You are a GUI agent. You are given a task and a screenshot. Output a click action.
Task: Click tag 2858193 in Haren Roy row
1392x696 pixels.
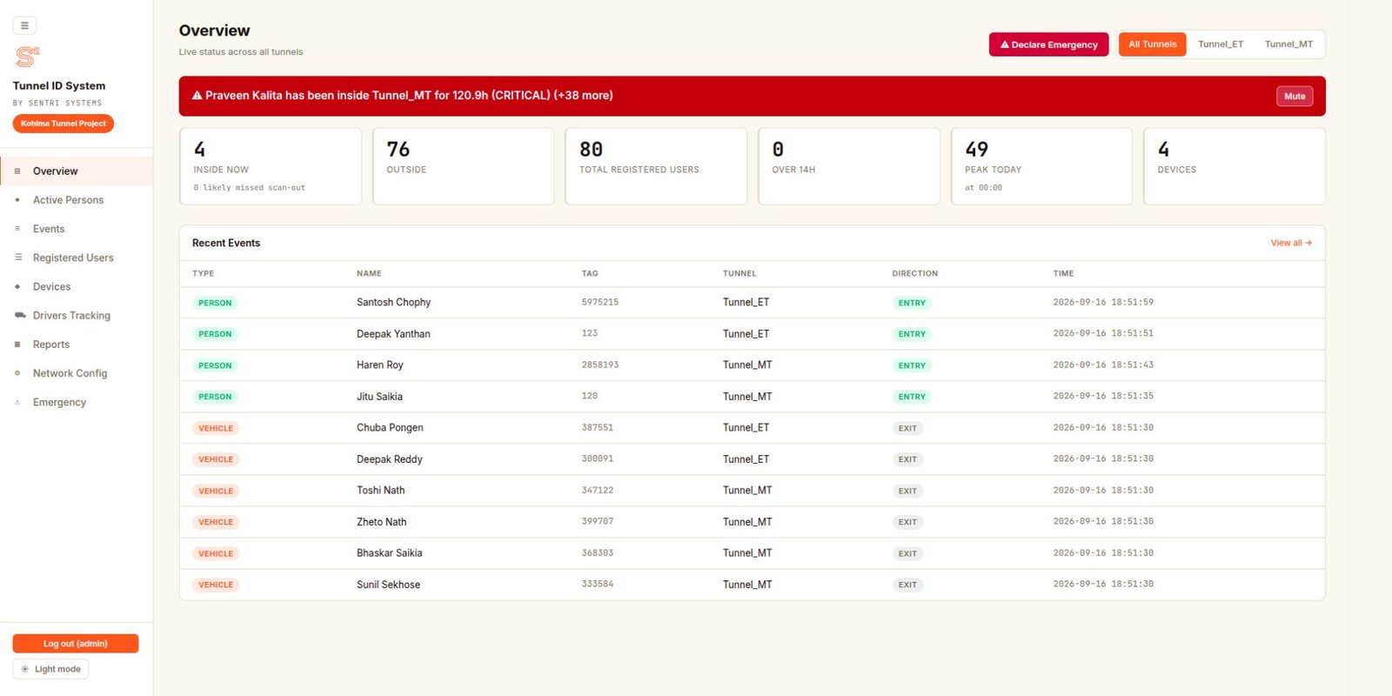pos(600,365)
